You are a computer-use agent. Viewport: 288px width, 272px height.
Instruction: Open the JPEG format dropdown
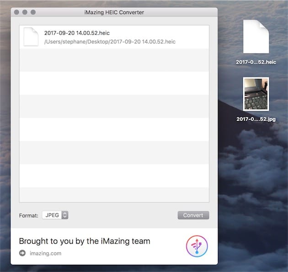(x=55, y=215)
